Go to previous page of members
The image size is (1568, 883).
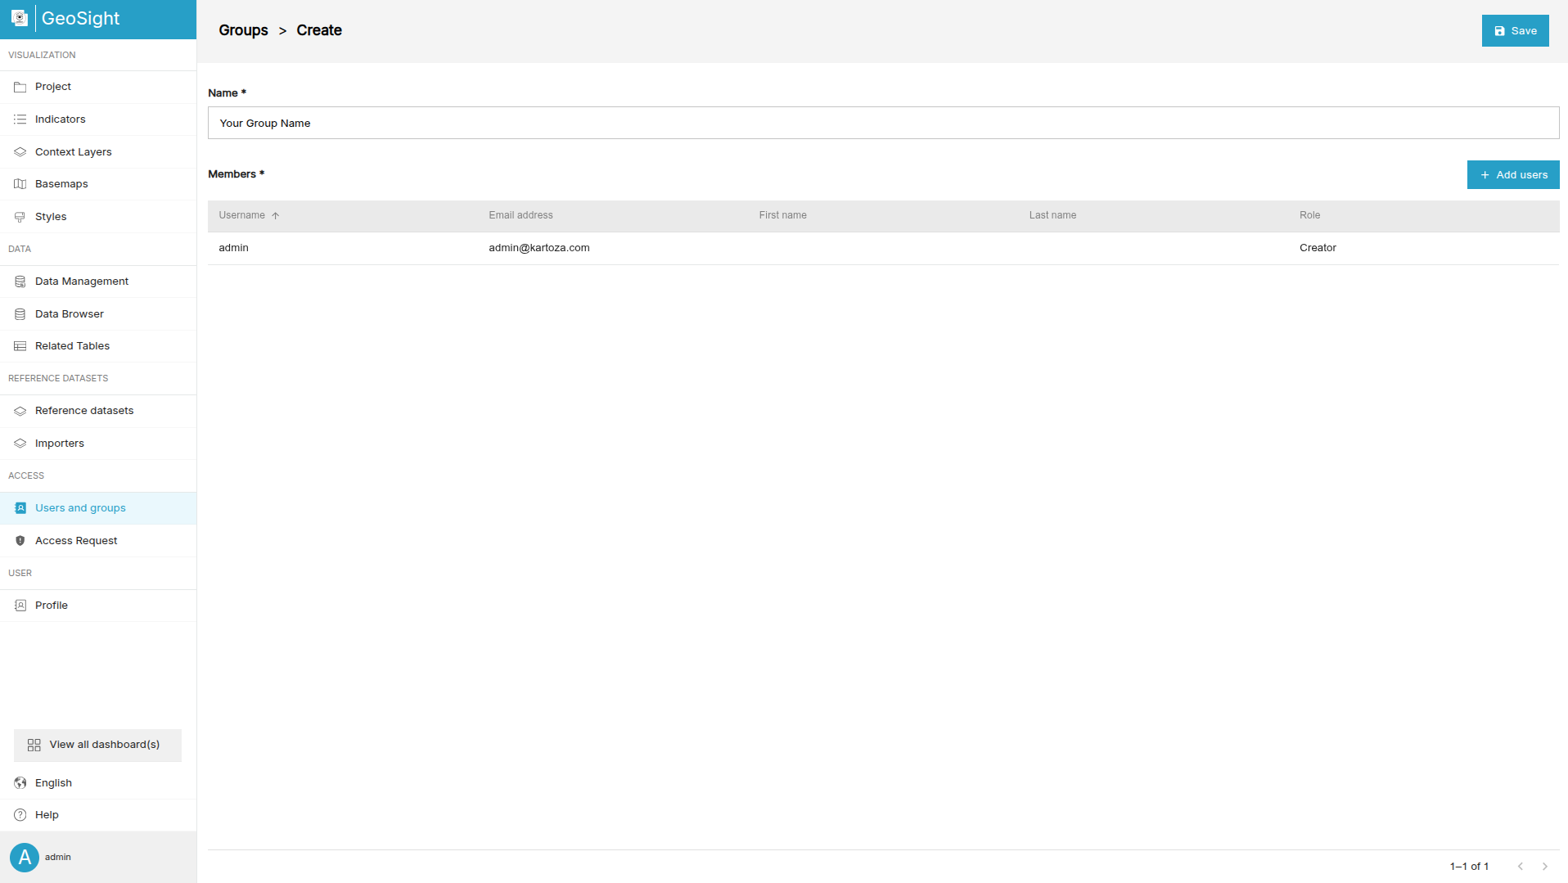(1521, 866)
